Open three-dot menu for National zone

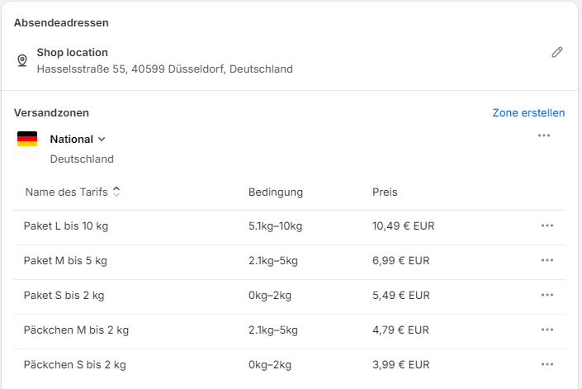click(x=543, y=135)
